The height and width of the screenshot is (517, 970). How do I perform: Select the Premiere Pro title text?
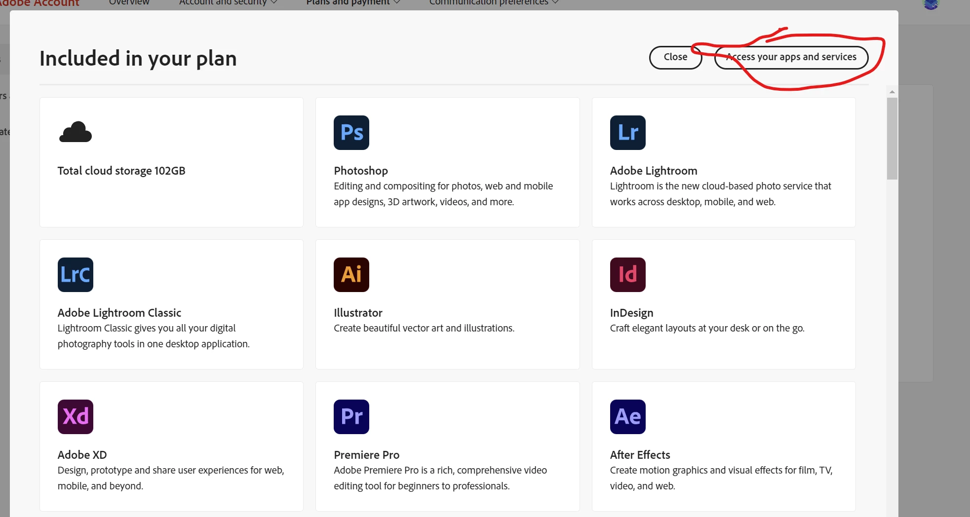tap(366, 455)
